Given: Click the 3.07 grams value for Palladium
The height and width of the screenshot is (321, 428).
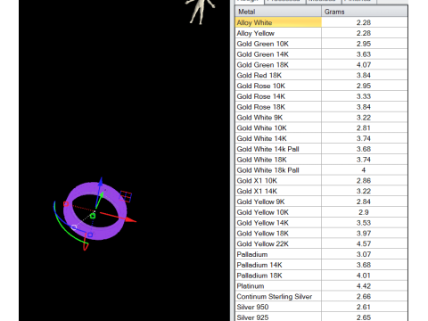Looking at the screenshot, I should [x=364, y=254].
